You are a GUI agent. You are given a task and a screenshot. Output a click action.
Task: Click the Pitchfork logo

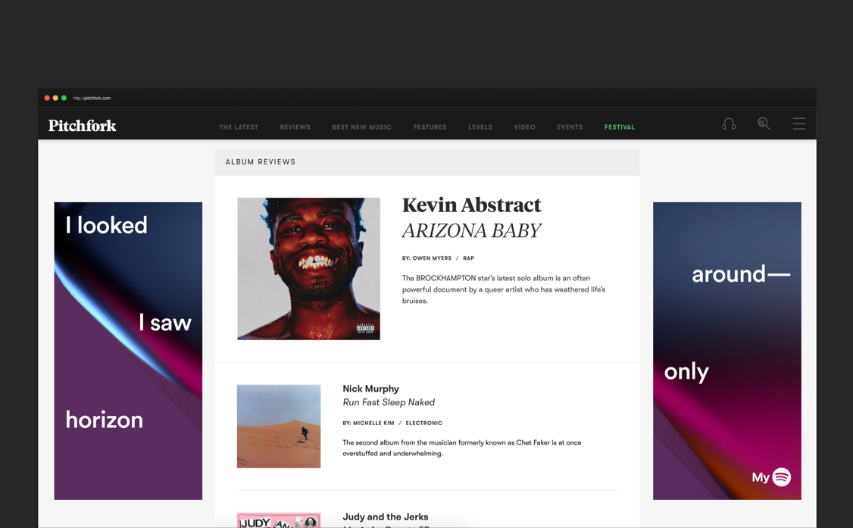point(82,126)
